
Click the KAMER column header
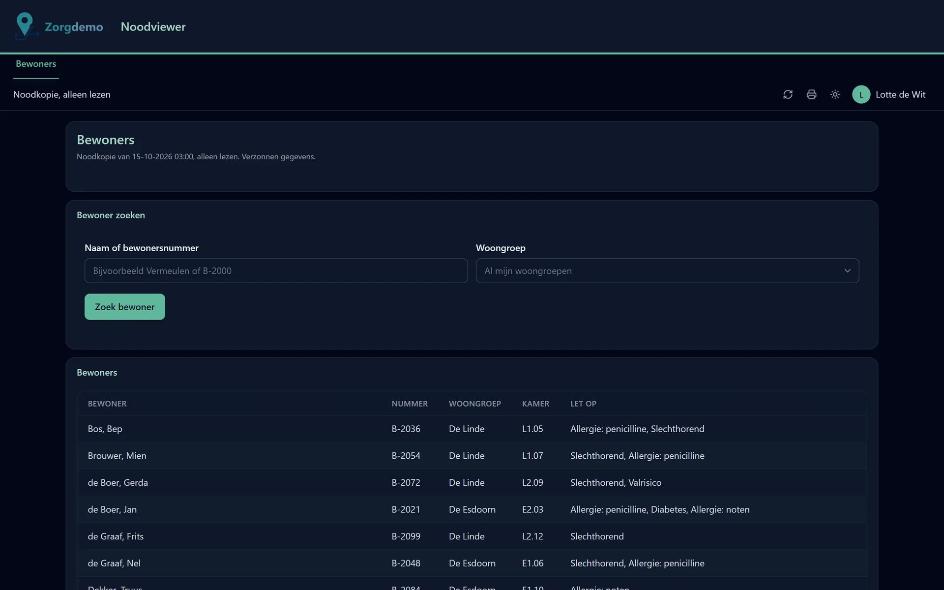tap(535, 404)
